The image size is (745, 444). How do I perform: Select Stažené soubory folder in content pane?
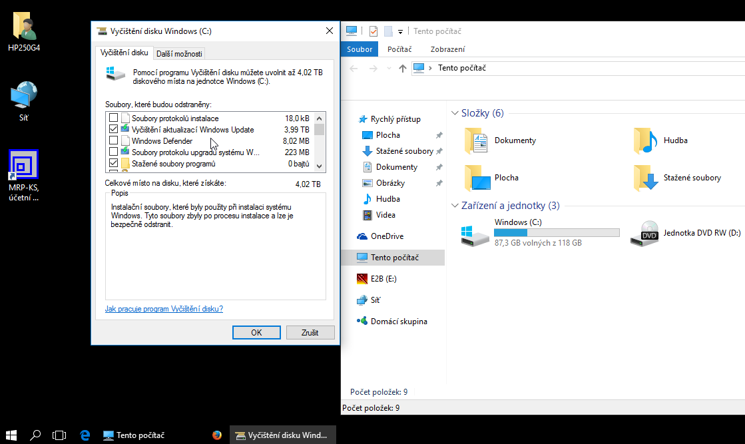(677, 178)
